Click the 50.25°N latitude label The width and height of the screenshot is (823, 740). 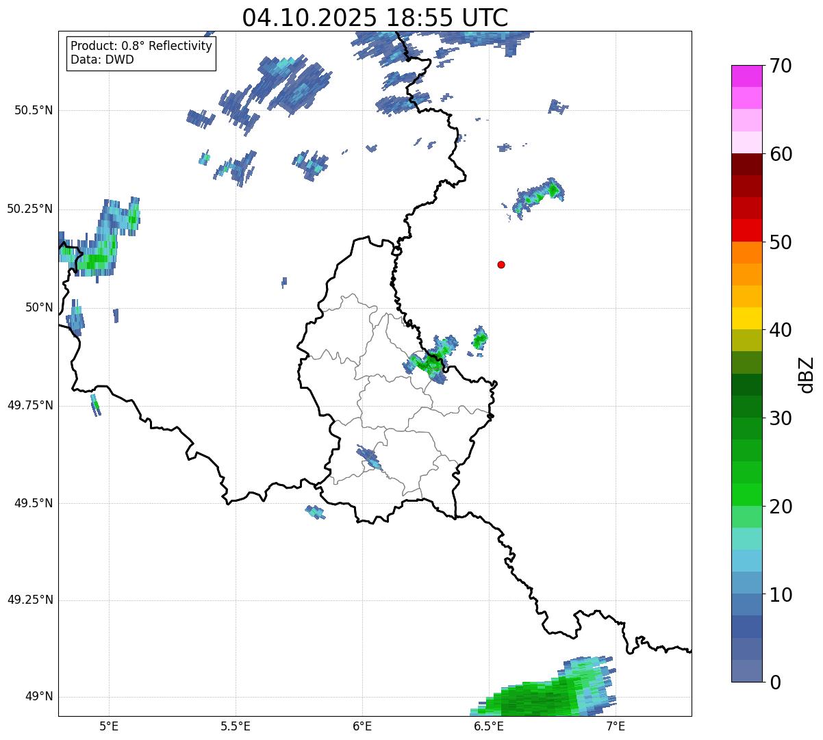(x=29, y=209)
